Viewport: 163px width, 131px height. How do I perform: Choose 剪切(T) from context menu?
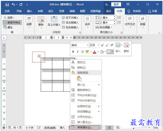tap(86, 62)
